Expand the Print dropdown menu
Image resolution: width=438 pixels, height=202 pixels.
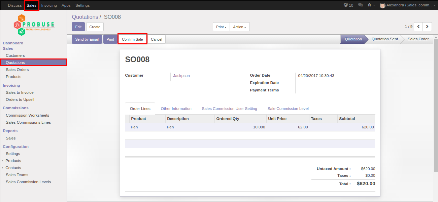tap(221, 27)
